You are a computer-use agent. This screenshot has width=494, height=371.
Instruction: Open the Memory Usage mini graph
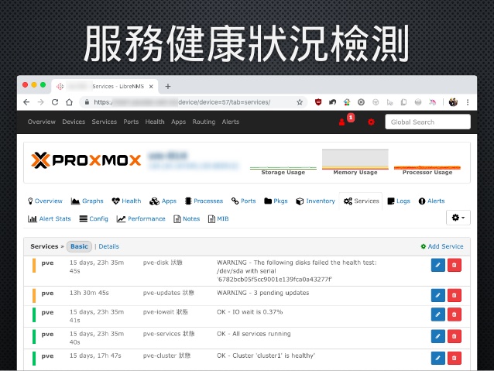(355, 163)
